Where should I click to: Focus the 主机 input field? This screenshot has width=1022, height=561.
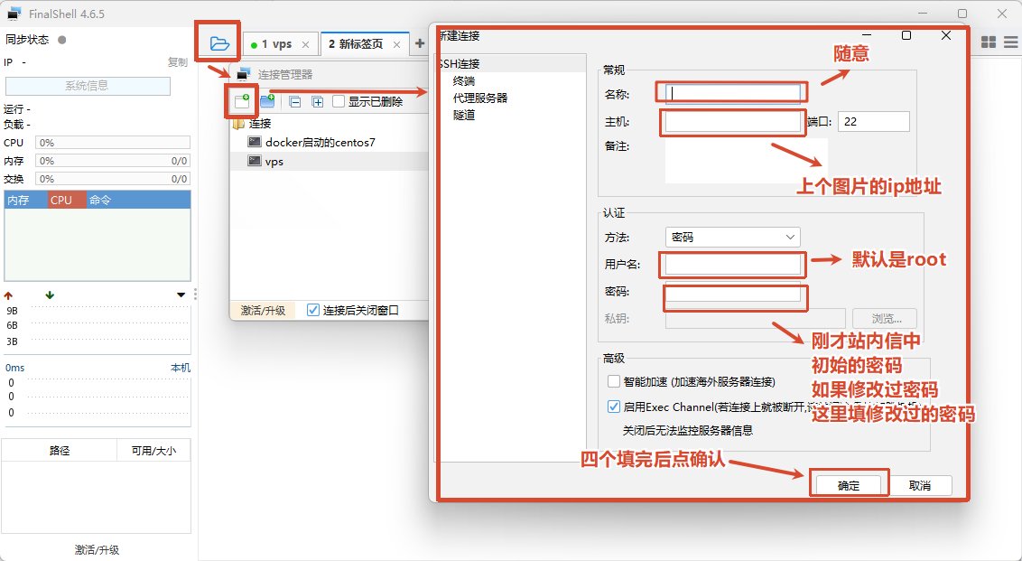(732, 121)
